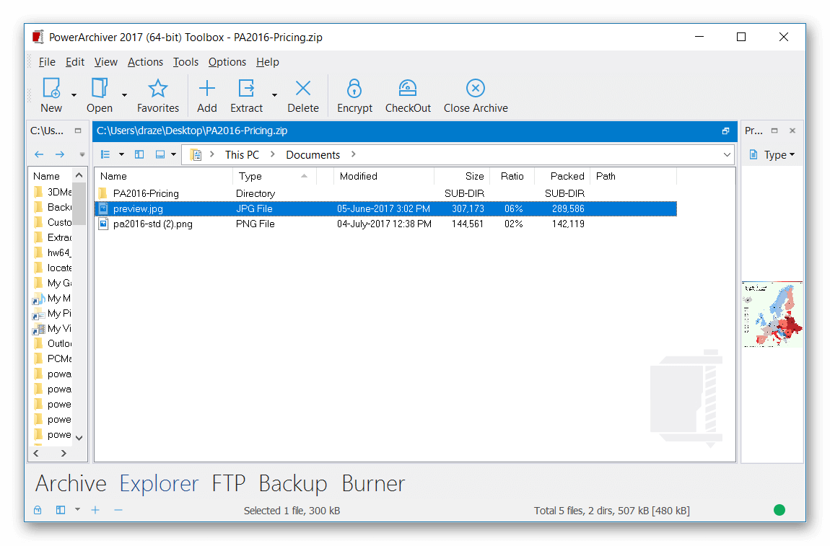830x546 pixels.
Task: Click Documents in the breadcrumb path
Action: (x=313, y=154)
